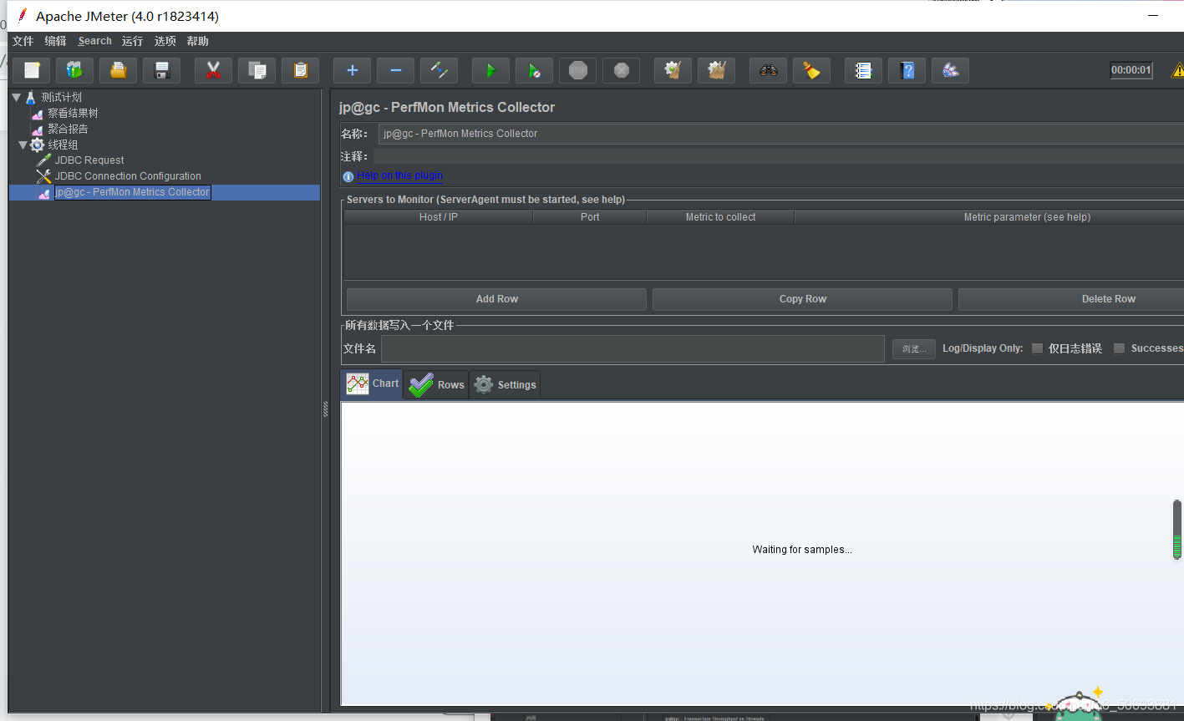Select jp@gc - PerfMon Metrics Collector tree node
The height and width of the screenshot is (721, 1184).
pos(132,192)
